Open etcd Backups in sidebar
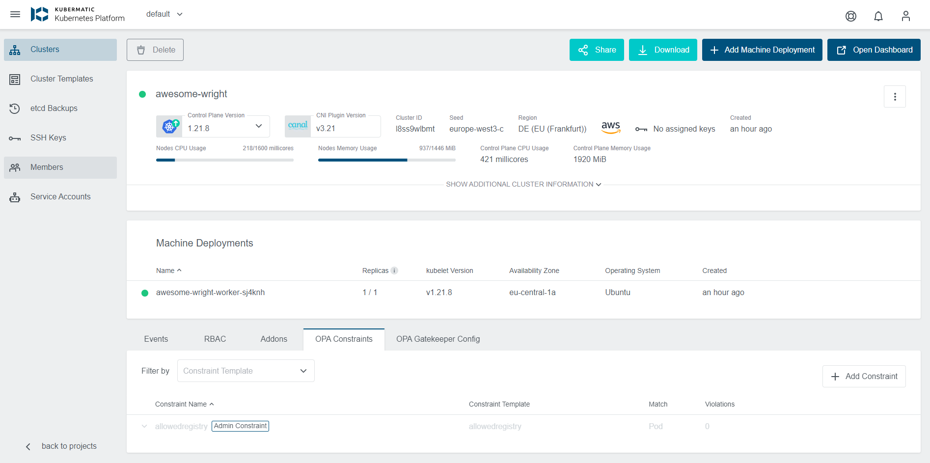 [x=54, y=109]
